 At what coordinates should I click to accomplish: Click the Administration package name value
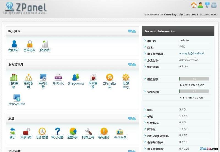point(189,60)
